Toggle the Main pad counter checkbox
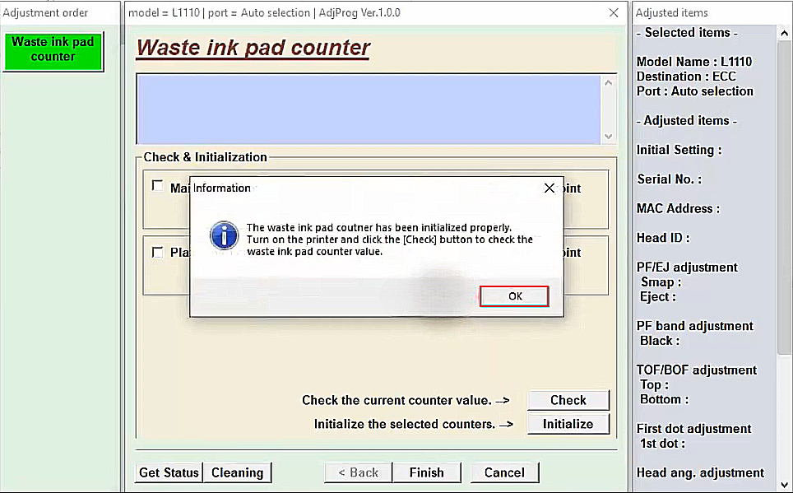This screenshot has width=793, height=493. [x=158, y=186]
